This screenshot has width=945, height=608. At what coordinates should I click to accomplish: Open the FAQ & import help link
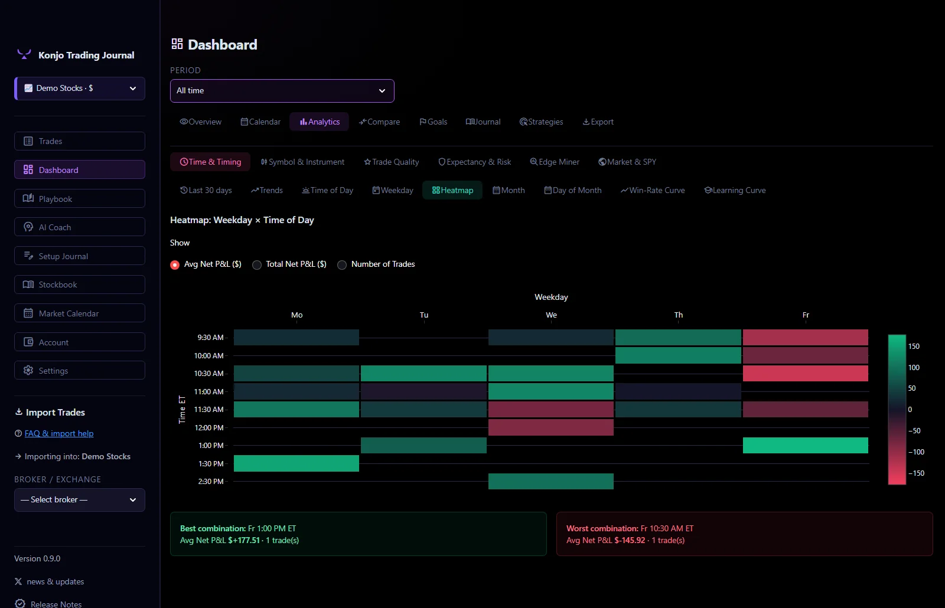tap(59, 433)
